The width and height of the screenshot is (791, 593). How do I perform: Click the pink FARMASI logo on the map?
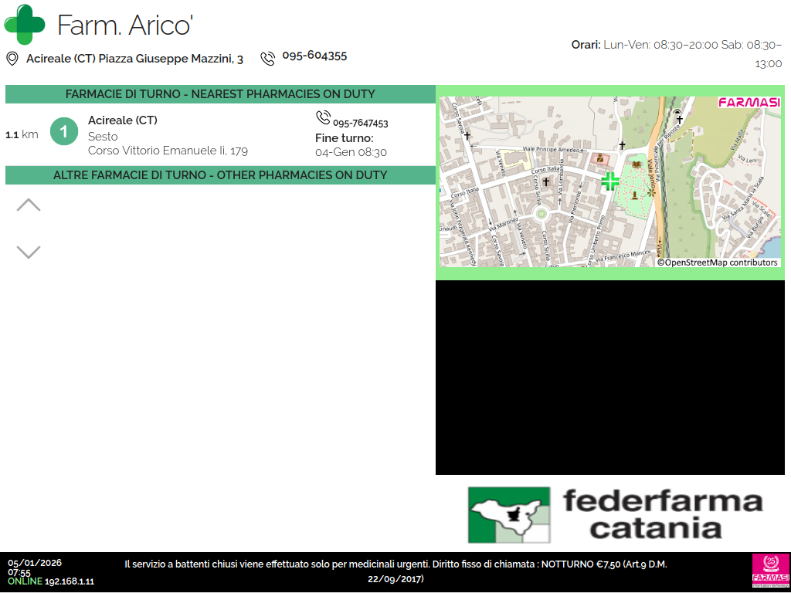pos(749,103)
